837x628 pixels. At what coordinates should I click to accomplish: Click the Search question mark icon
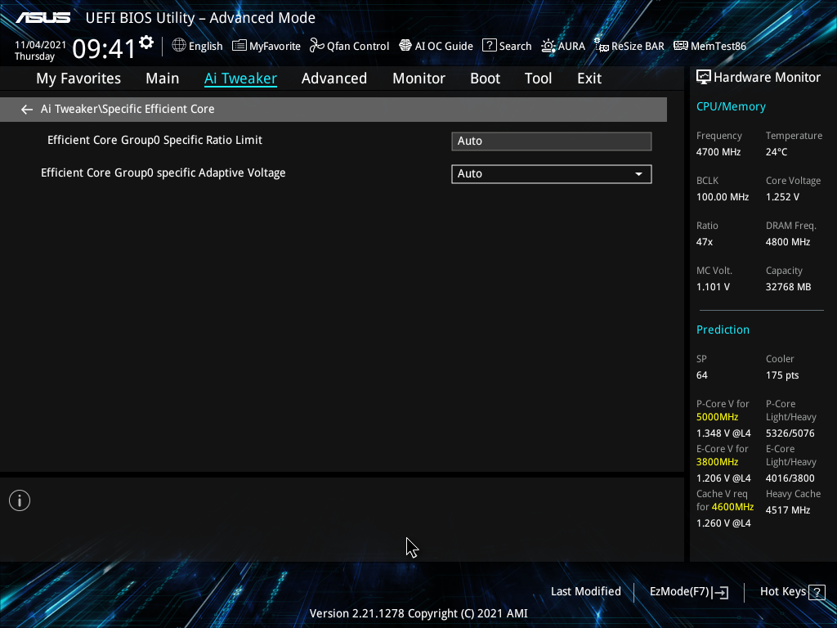click(x=489, y=46)
